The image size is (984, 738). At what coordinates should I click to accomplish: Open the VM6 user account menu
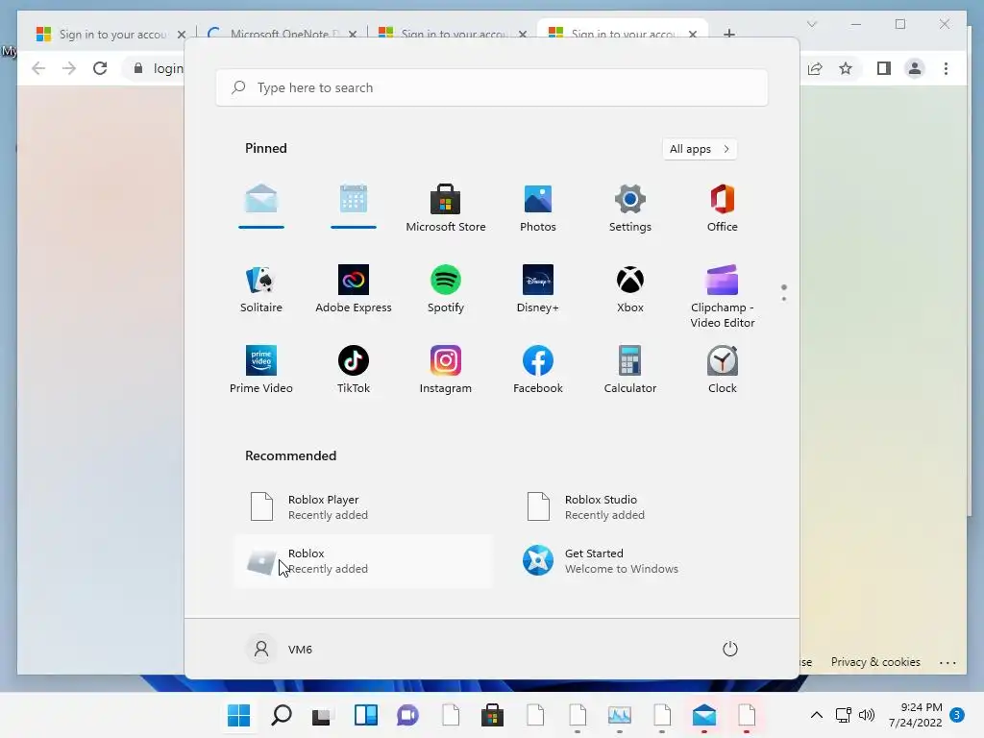pos(280,649)
